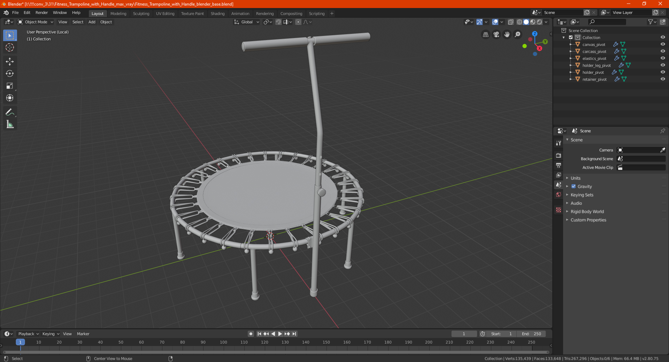Click the outliner search field
Screen dimensions: 669x362
pos(607,22)
